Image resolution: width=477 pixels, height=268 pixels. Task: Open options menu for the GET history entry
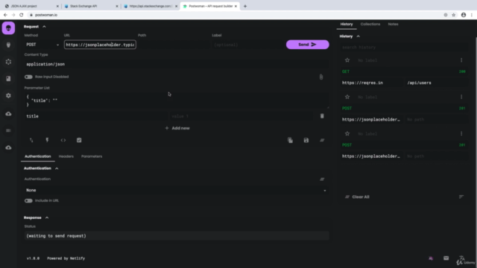(x=461, y=60)
